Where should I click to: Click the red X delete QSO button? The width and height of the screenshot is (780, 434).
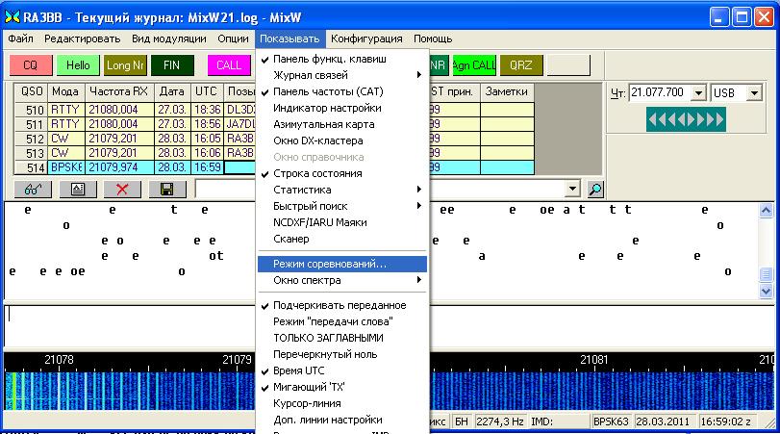[x=122, y=191]
